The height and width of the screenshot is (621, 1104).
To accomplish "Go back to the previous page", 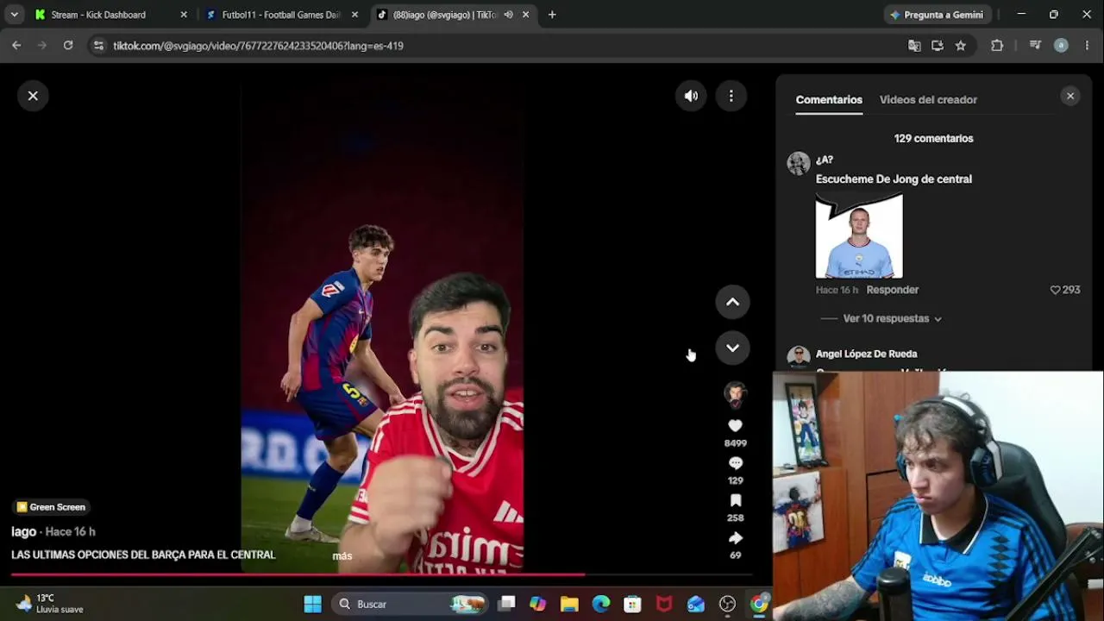I will [16, 46].
